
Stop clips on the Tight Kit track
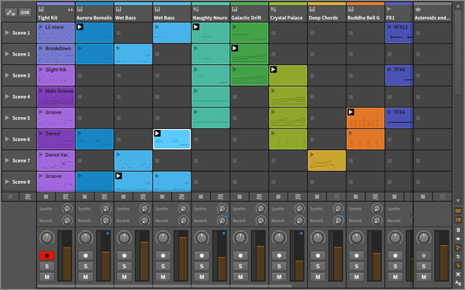click(x=46, y=196)
